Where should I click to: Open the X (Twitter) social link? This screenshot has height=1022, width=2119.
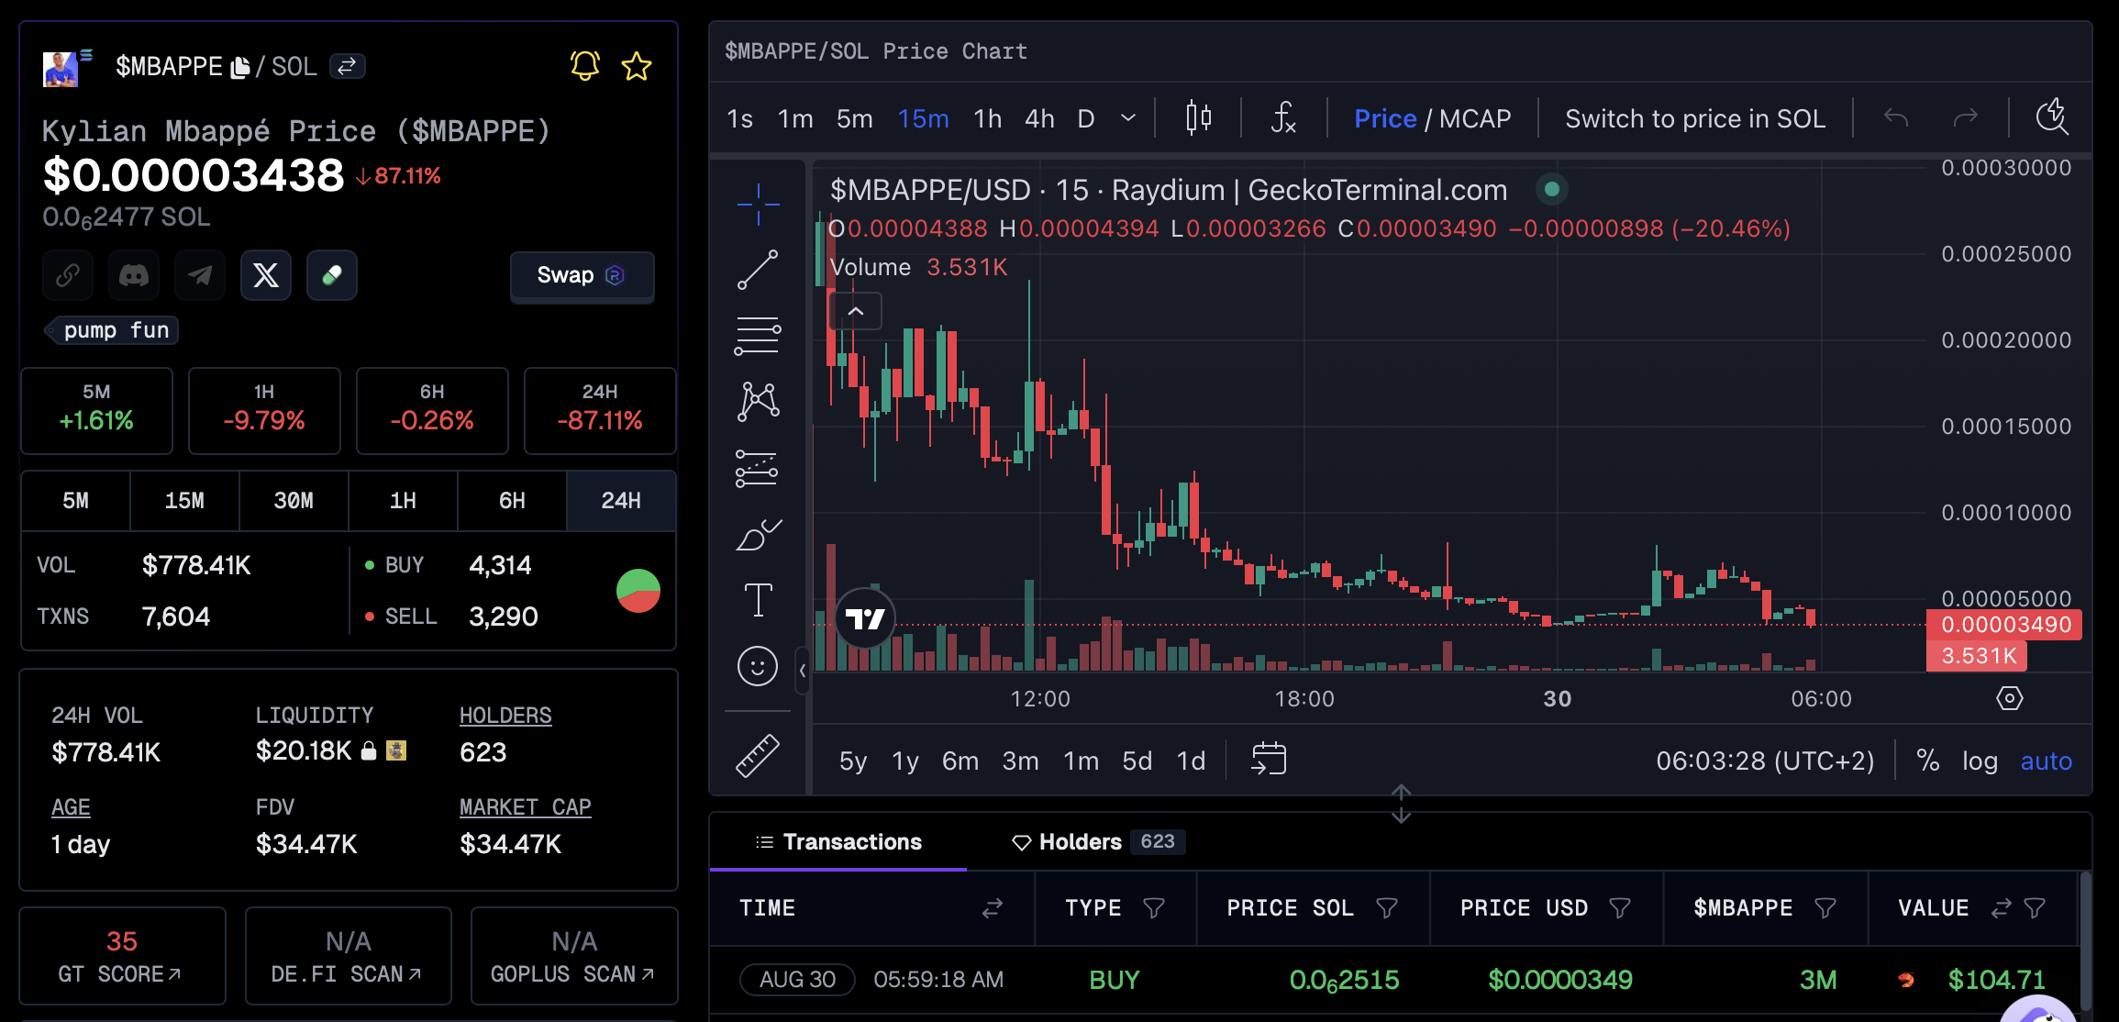coord(266,275)
